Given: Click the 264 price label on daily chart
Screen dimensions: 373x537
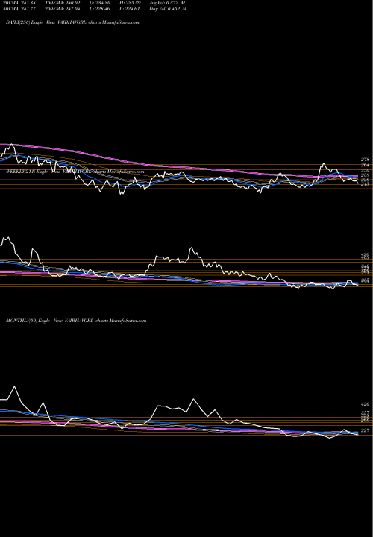Looking at the screenshot, I should pyautogui.click(x=365, y=165).
